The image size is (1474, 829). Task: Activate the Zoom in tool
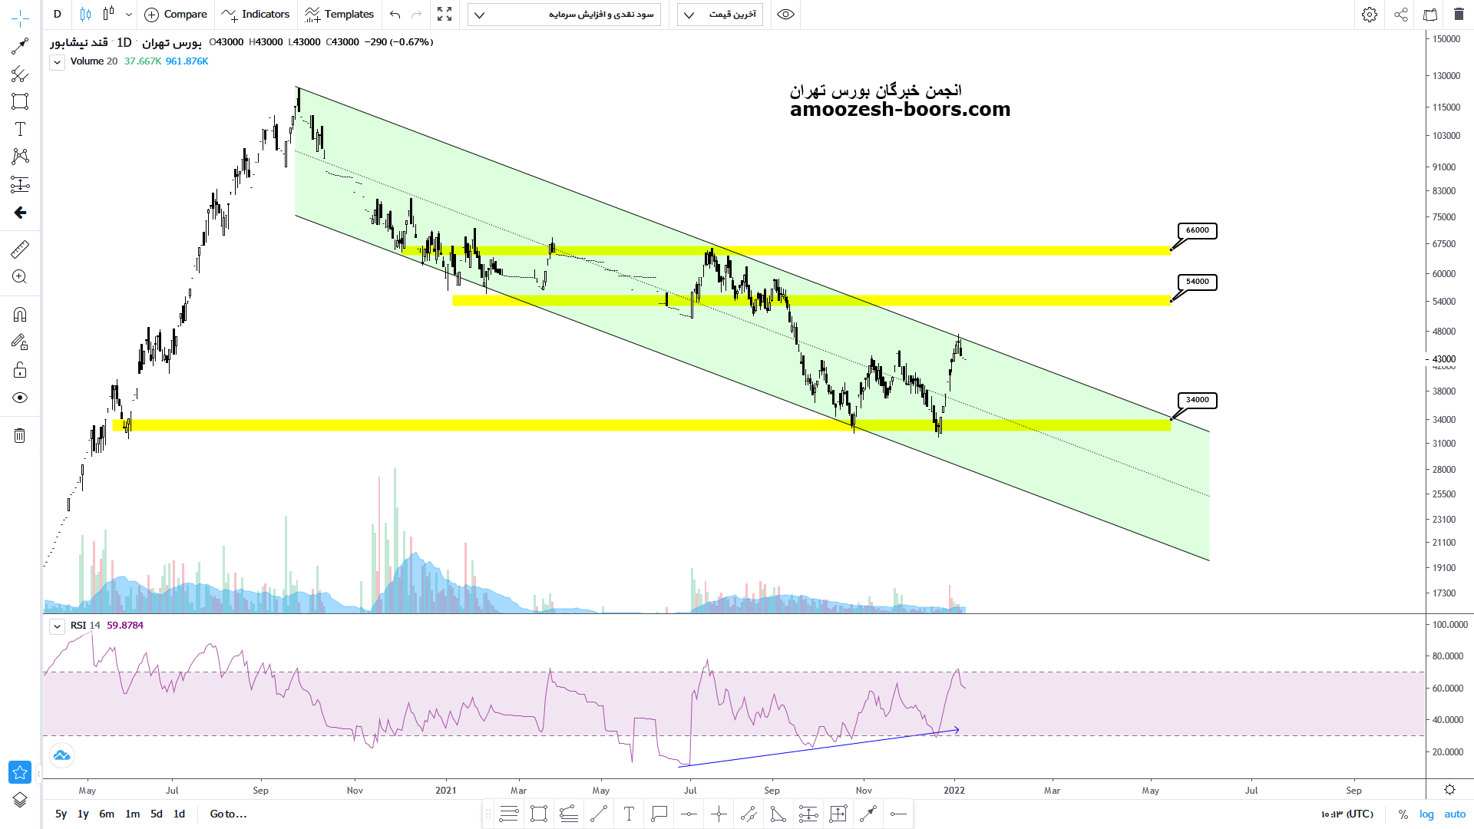pos(20,277)
